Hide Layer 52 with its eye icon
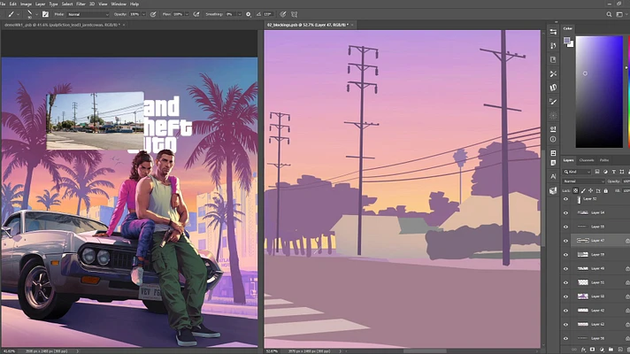This screenshot has height=354, width=630. tap(565, 199)
